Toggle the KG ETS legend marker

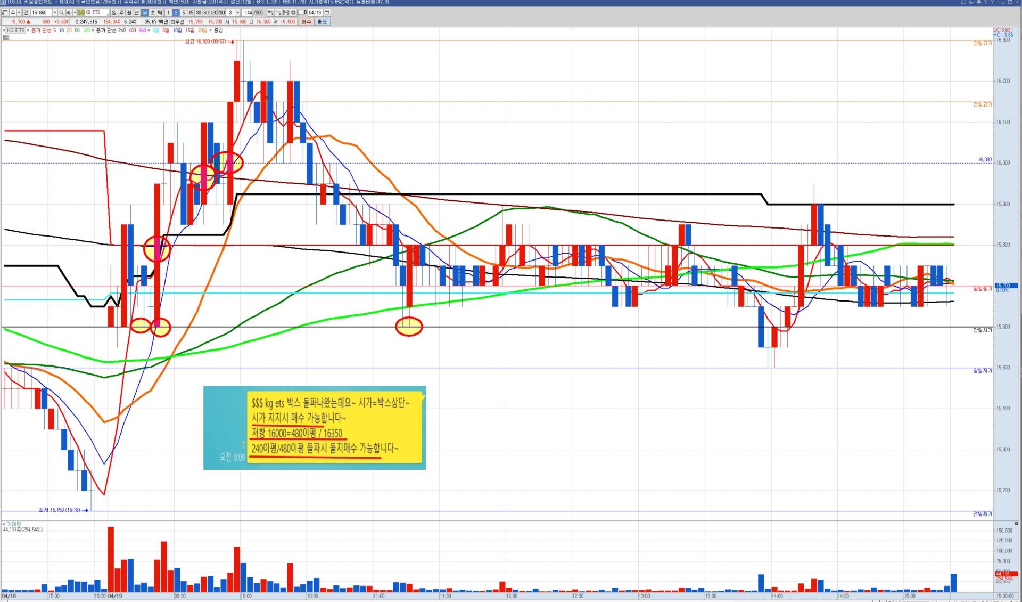(4, 31)
